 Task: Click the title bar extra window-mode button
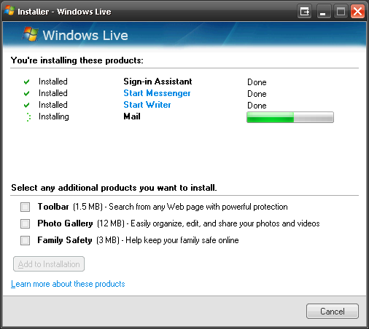tap(304, 12)
